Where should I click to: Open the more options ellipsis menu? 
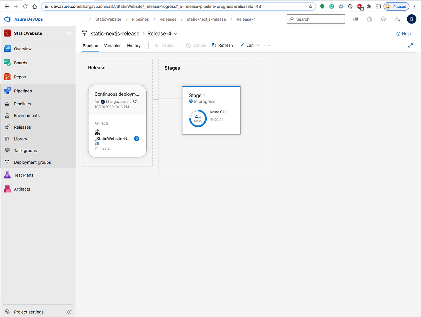coord(268,45)
